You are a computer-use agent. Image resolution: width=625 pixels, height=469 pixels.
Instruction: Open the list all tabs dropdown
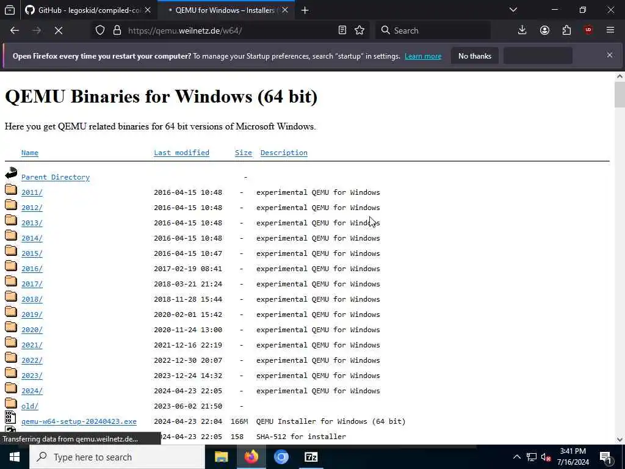pos(513,10)
